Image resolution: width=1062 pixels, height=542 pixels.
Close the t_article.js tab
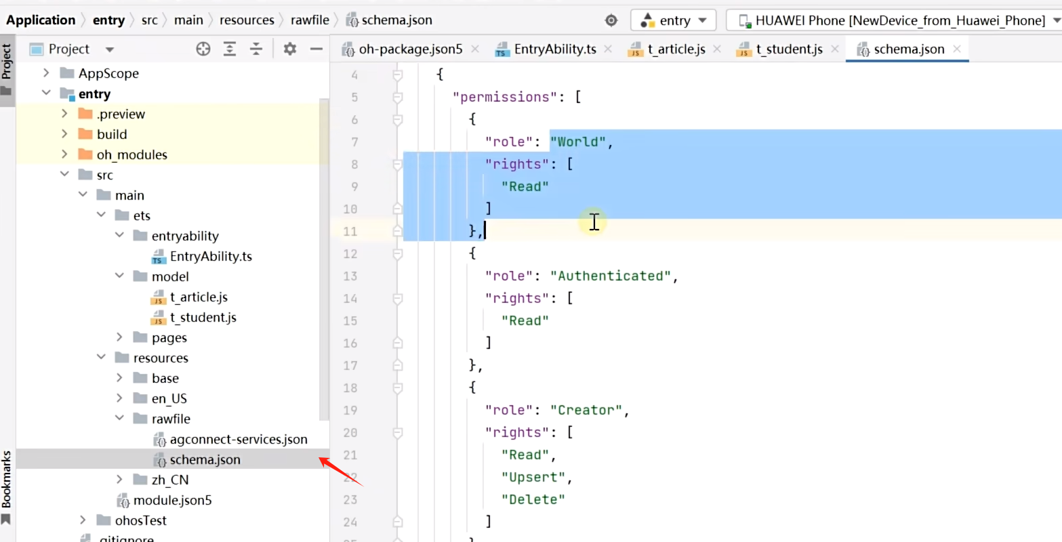[x=716, y=49]
